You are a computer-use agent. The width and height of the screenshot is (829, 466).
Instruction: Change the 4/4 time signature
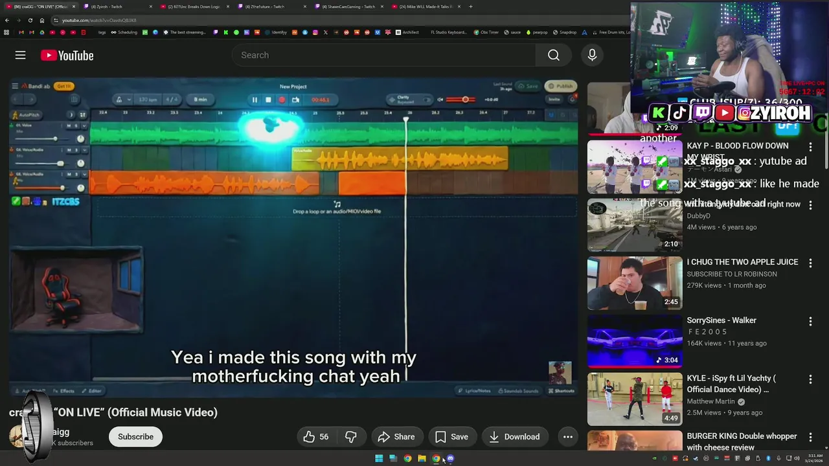pos(172,100)
